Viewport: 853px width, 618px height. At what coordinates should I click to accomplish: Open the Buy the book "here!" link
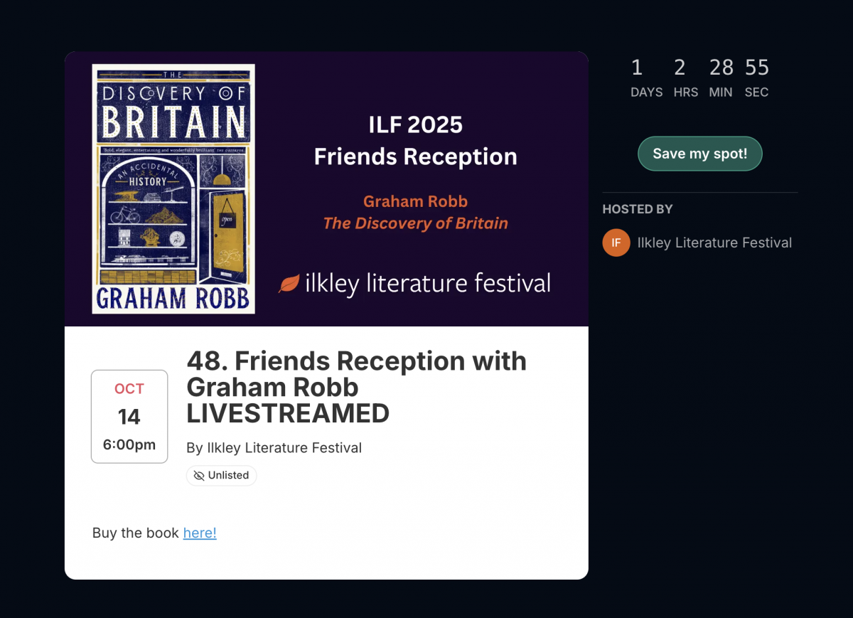(200, 533)
